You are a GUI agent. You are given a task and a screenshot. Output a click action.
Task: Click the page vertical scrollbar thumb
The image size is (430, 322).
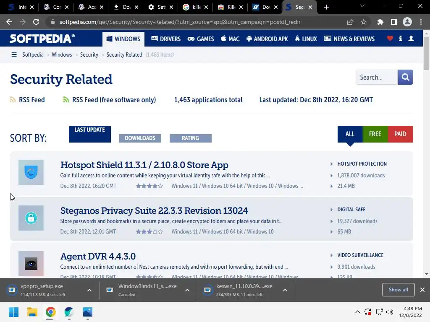tap(426, 53)
